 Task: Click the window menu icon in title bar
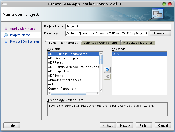[x=5, y=4]
